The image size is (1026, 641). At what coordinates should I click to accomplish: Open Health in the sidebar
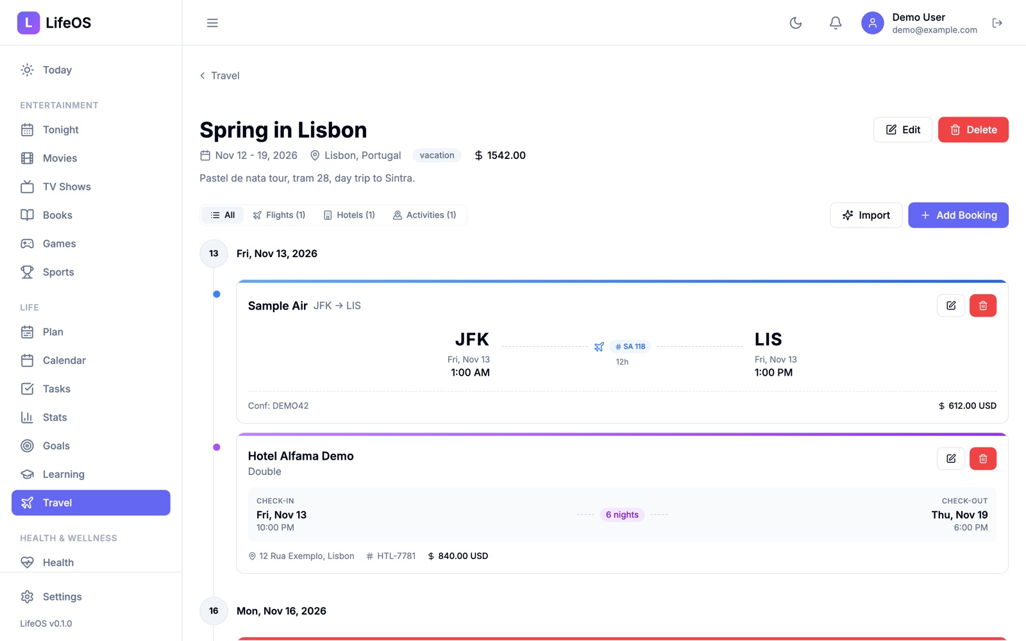(x=91, y=563)
